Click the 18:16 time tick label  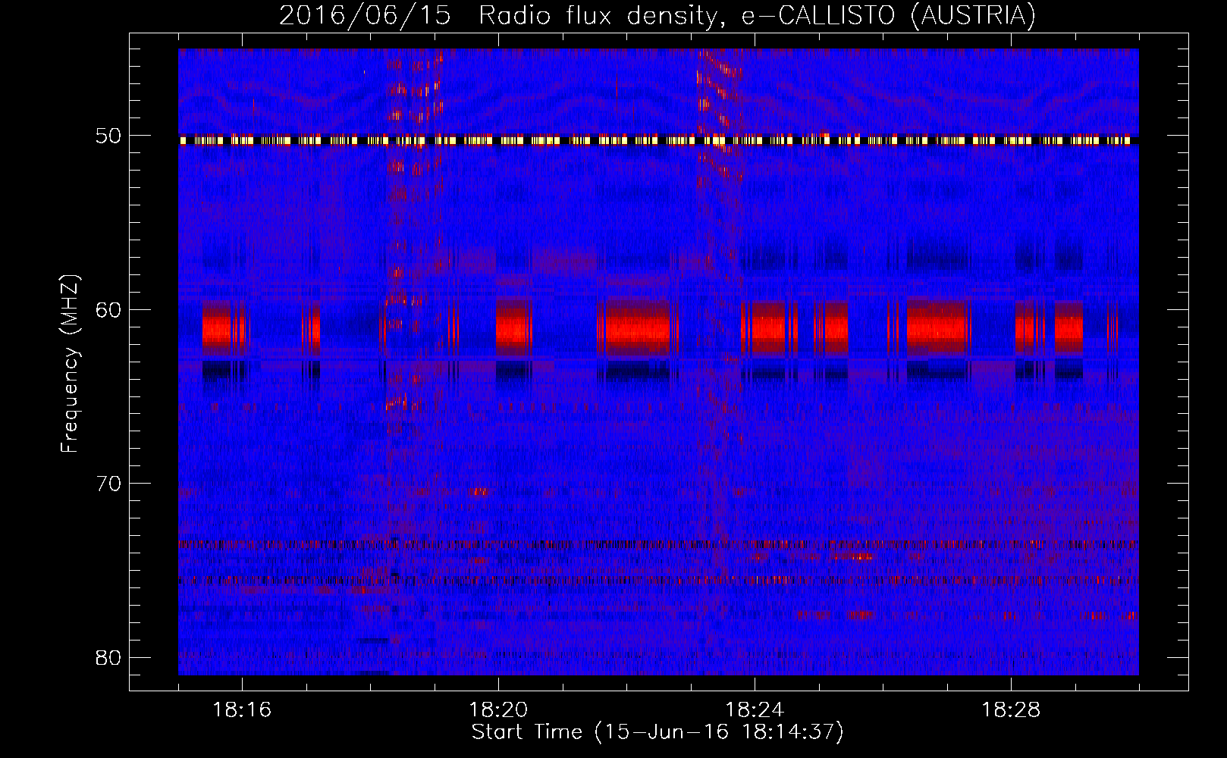click(242, 710)
